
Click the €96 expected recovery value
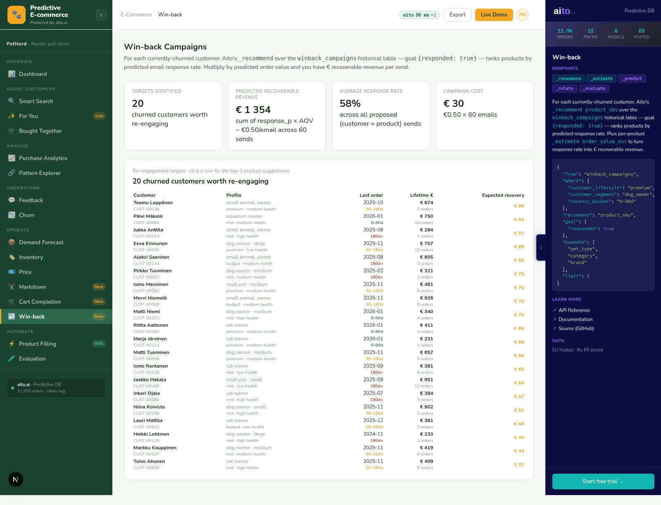coord(519,206)
